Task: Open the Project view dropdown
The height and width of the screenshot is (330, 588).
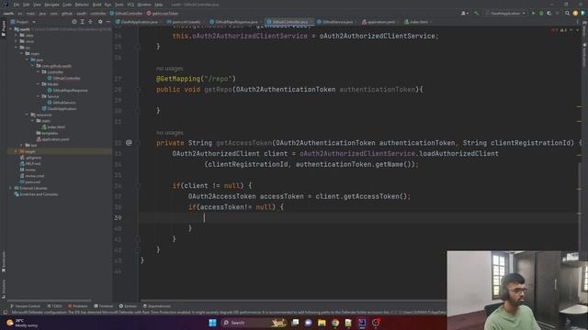Action: pyautogui.click(x=23, y=22)
